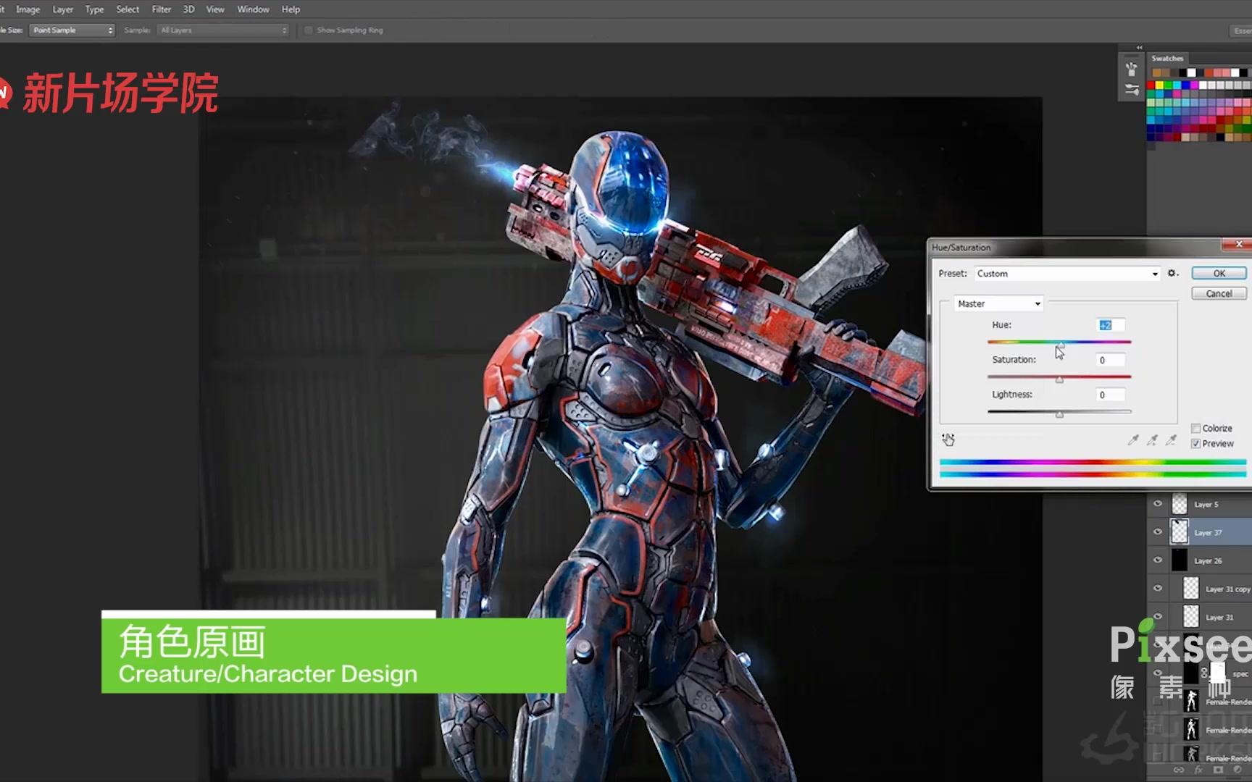Screen dimensions: 1252x782
Task: Open the Type menu
Action: pos(94,9)
